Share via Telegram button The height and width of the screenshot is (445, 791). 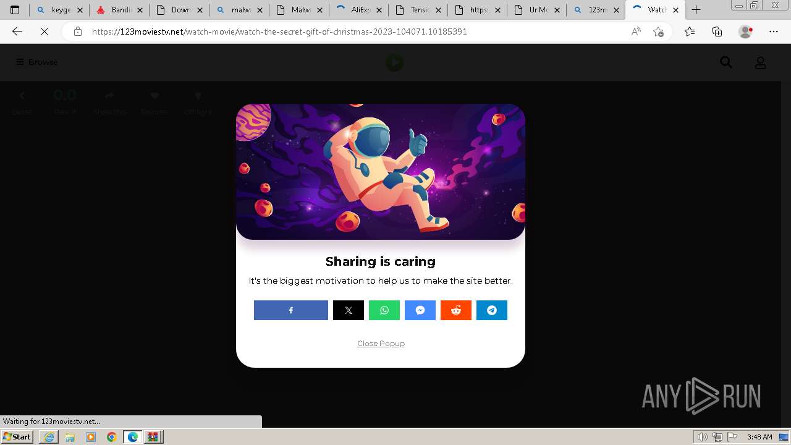pos(492,310)
